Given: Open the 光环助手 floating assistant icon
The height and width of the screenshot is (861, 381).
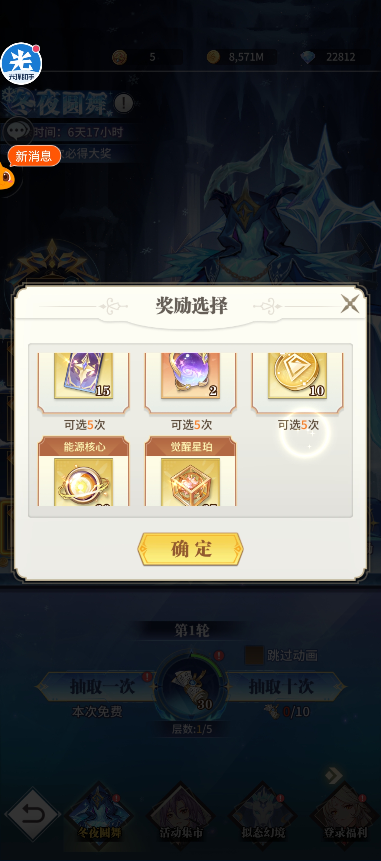Looking at the screenshot, I should 21,64.
